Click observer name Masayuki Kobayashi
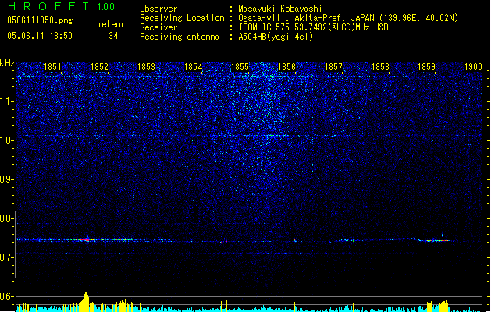The height and width of the screenshot is (312, 491). point(280,9)
